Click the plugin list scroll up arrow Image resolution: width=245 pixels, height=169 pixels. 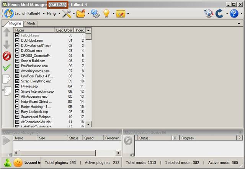tap(88, 31)
